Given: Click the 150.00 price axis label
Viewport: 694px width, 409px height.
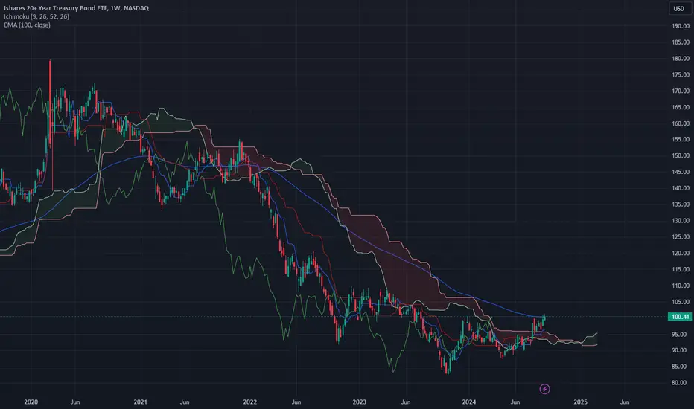Looking at the screenshot, I should click(x=681, y=155).
